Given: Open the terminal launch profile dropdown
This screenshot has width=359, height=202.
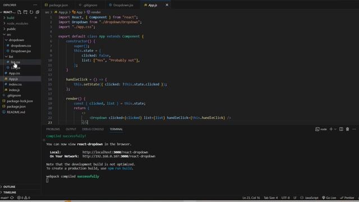Looking at the screenshot, I should pyautogui.click(x=335, y=129).
